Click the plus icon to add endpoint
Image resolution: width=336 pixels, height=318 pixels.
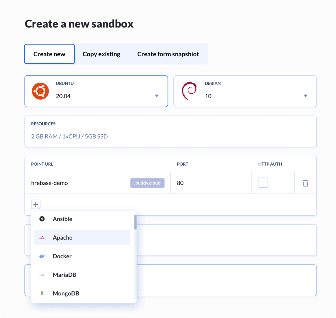tap(36, 204)
